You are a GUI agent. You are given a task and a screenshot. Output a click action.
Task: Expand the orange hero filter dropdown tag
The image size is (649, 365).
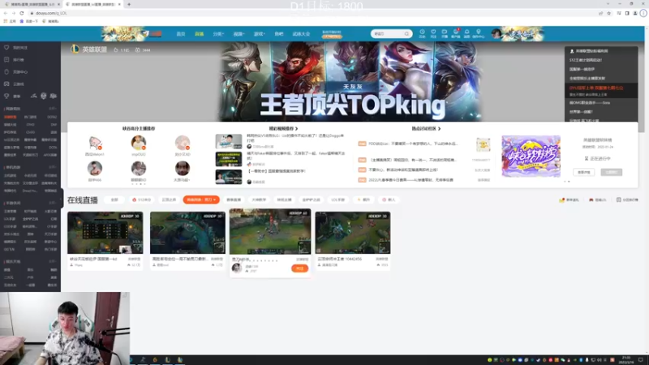[201, 200]
